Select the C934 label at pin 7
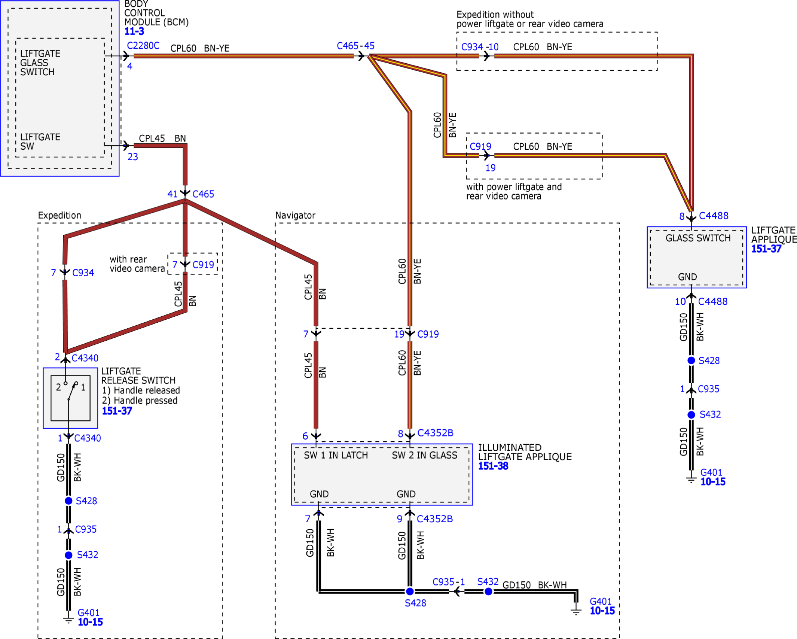797x639 pixels. click(83, 273)
